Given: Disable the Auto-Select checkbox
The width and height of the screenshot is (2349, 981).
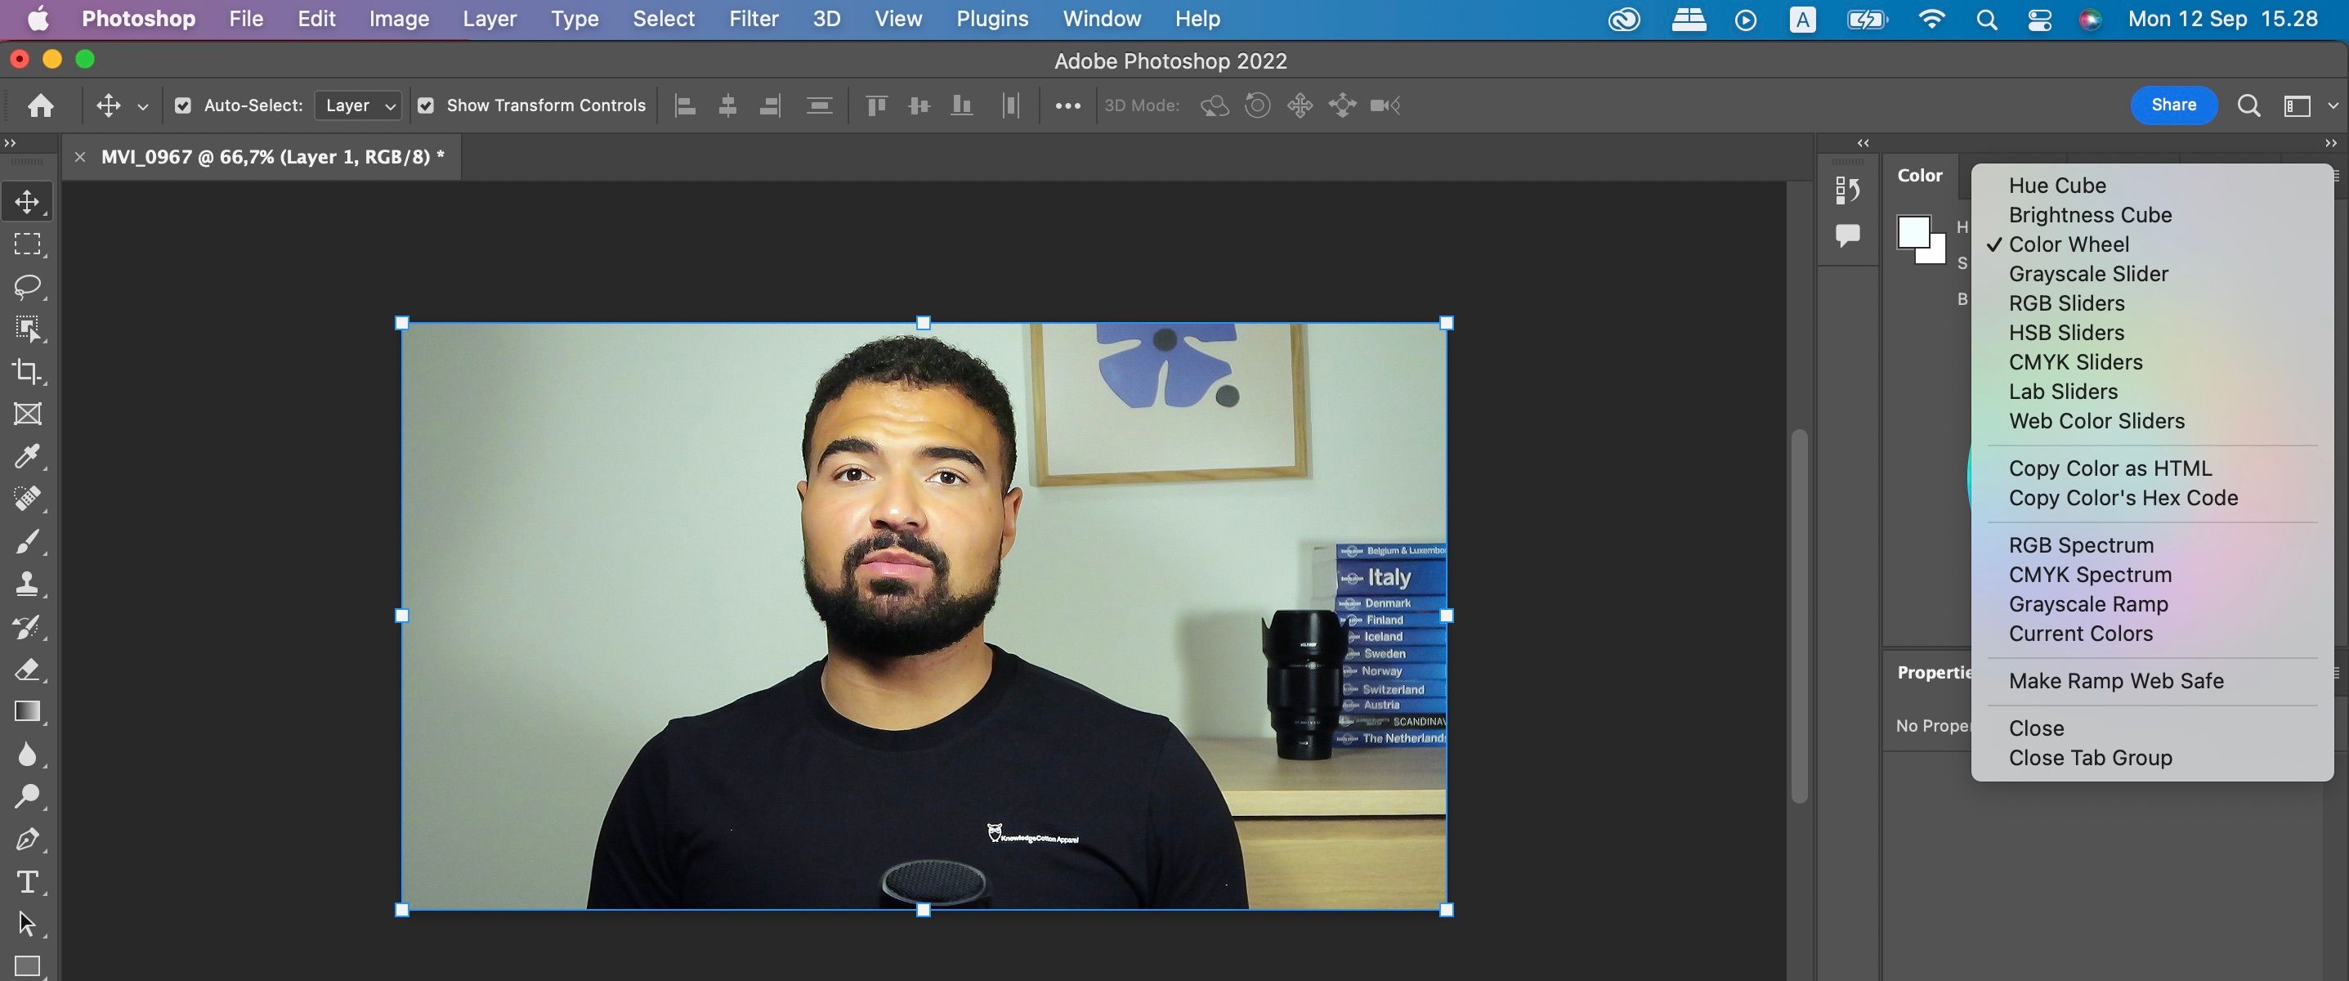Looking at the screenshot, I should coord(182,105).
